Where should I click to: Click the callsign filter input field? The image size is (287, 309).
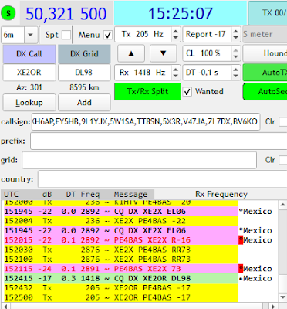[146, 121]
